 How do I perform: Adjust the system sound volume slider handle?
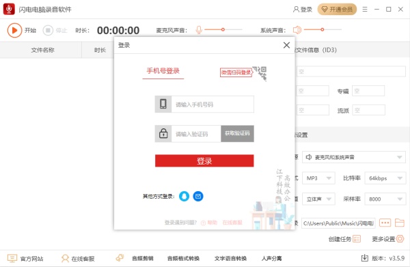point(322,29)
